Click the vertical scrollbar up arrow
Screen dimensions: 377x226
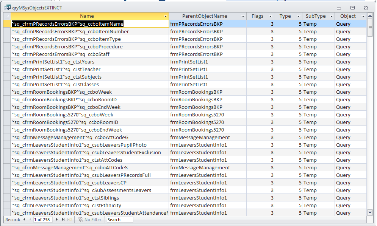[370, 16]
